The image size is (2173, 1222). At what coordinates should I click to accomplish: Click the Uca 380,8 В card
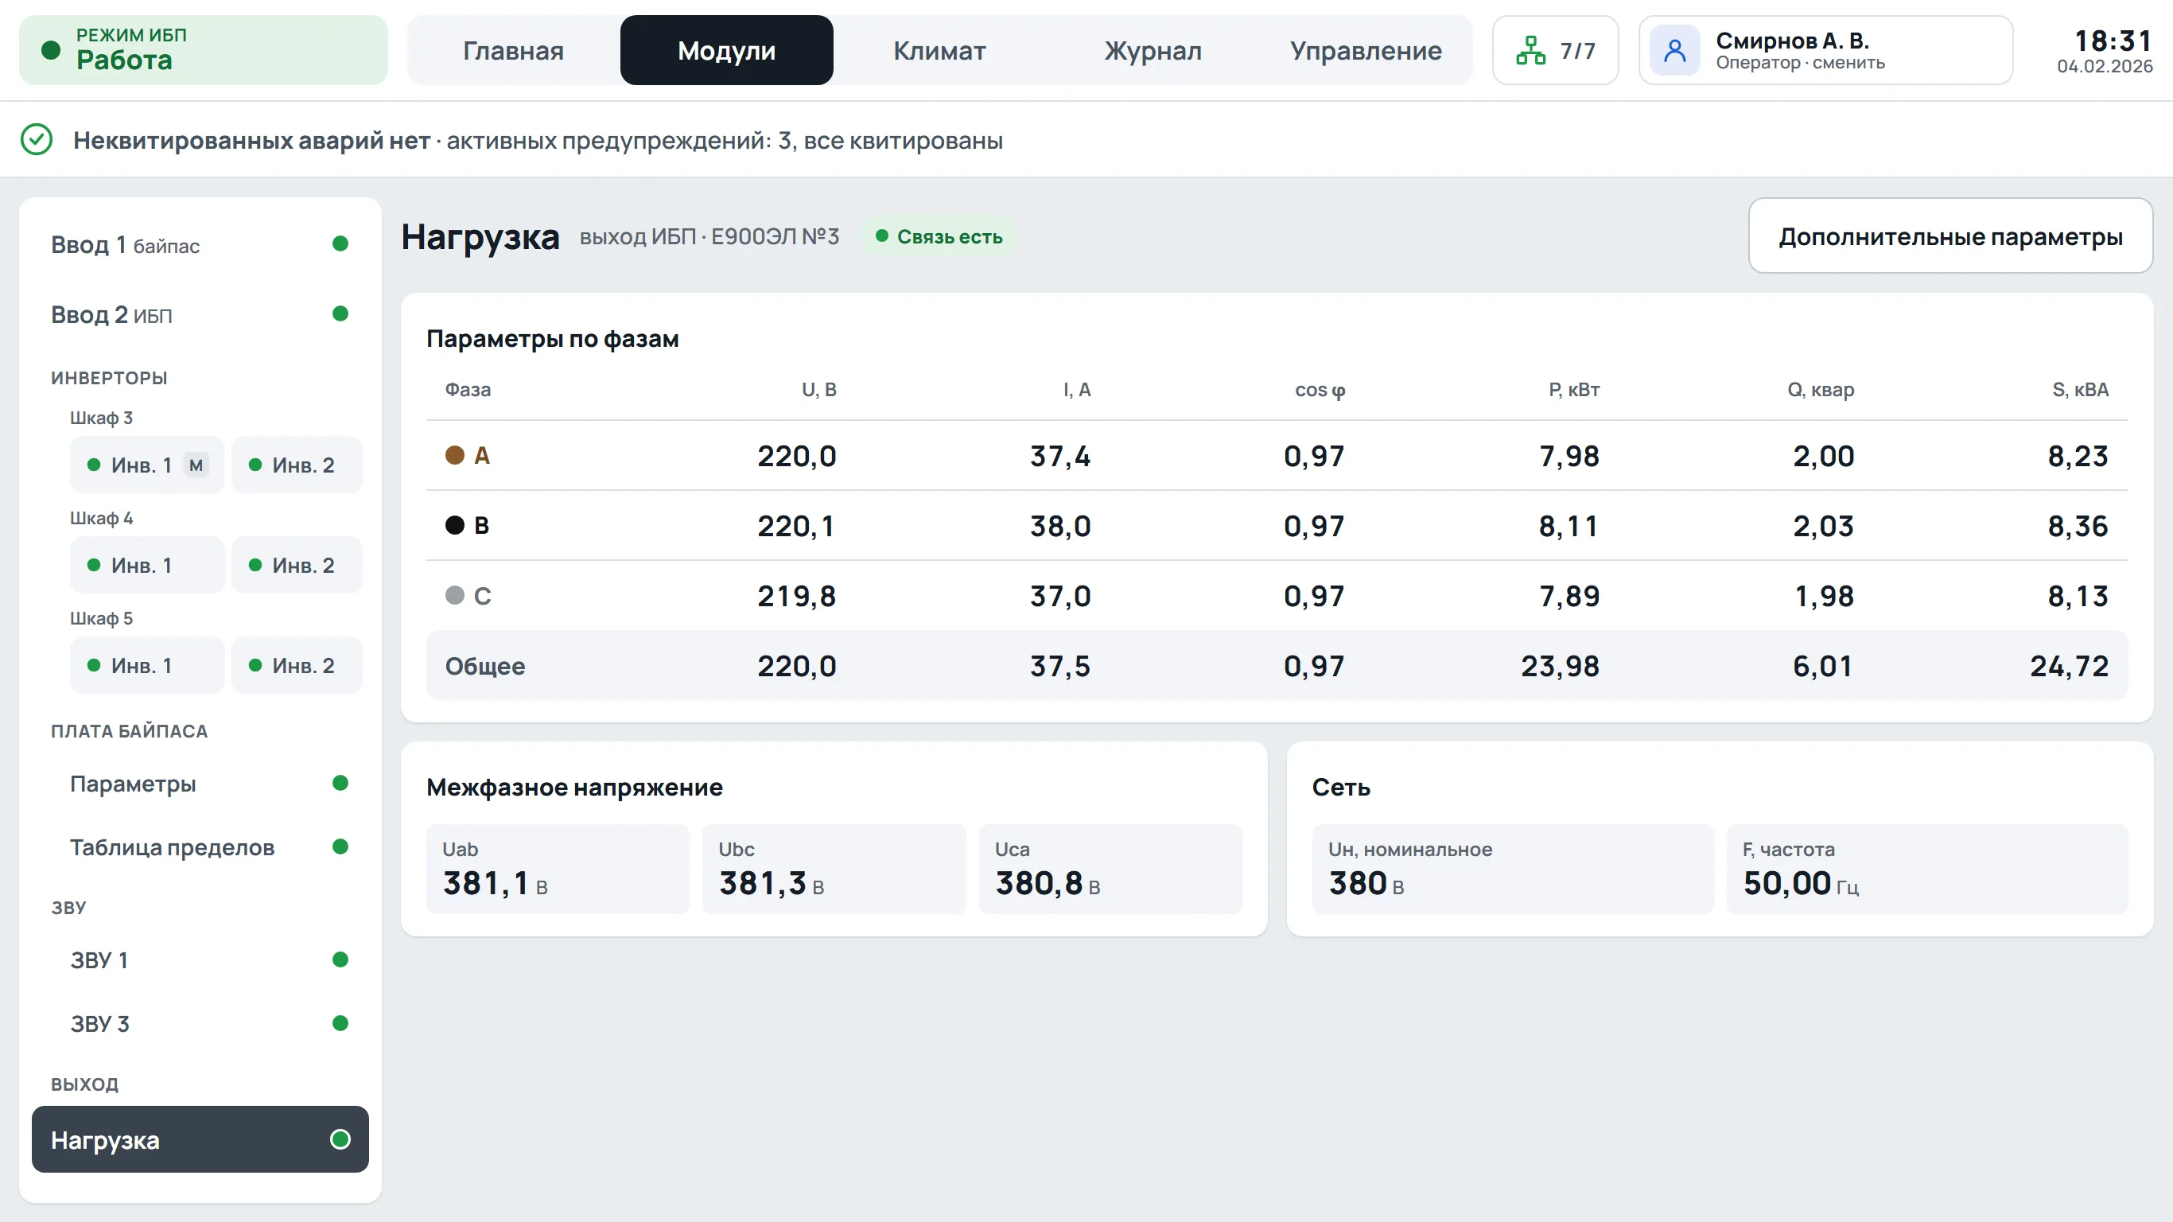(x=1110, y=870)
